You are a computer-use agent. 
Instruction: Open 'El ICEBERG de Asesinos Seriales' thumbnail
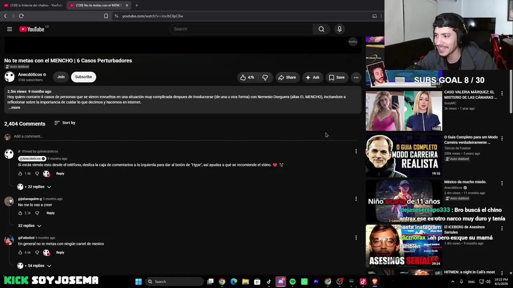(x=404, y=245)
